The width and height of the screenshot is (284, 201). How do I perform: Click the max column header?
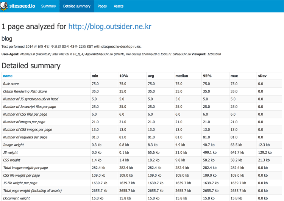[x=234, y=76]
